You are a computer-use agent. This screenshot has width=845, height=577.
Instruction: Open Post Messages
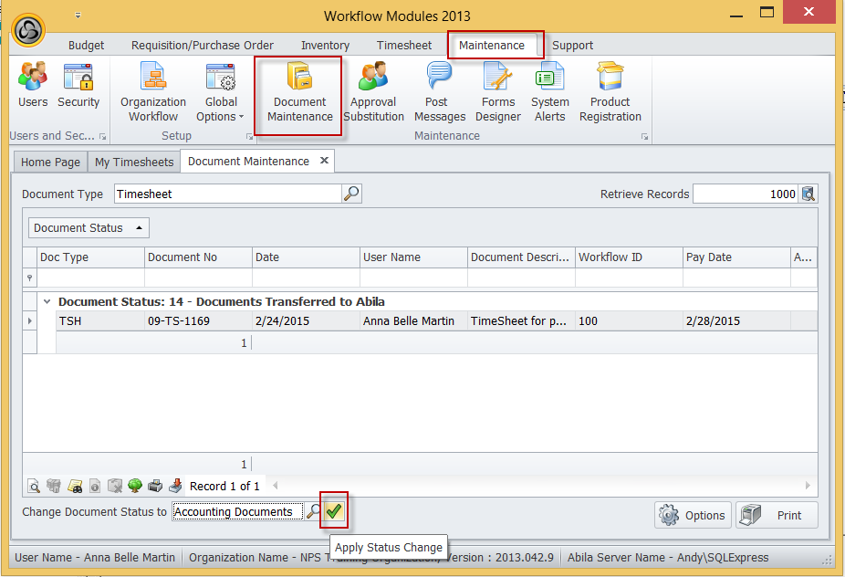coord(439,93)
